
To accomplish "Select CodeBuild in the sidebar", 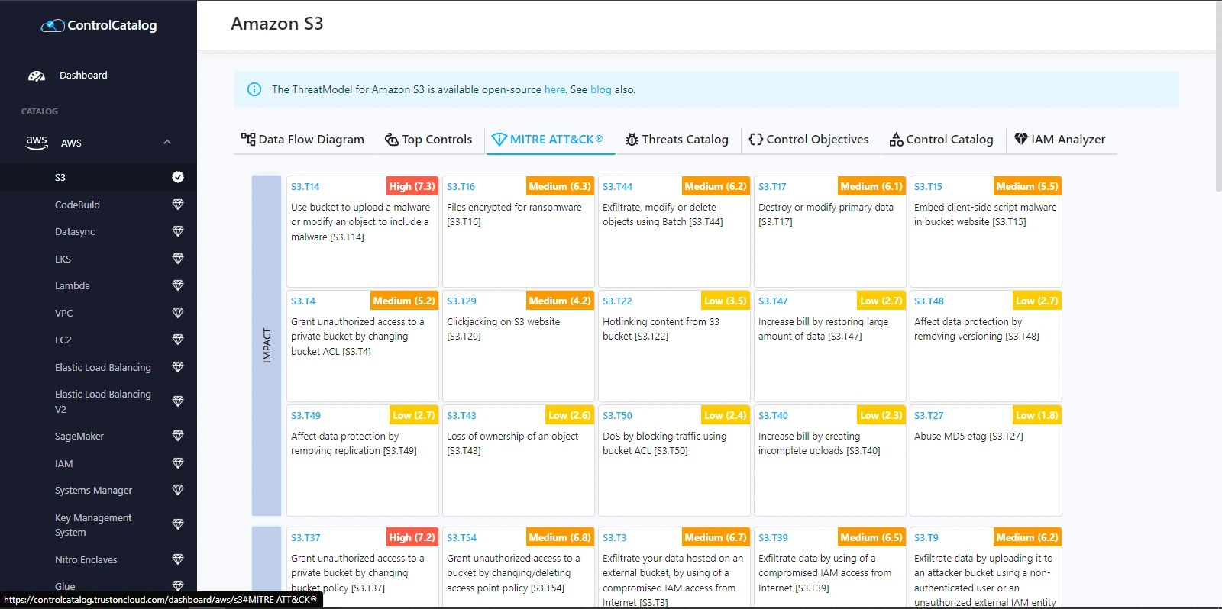I will pyautogui.click(x=77, y=205).
